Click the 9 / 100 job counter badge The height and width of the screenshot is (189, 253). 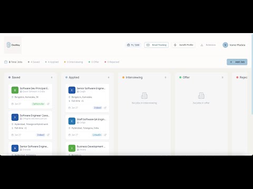133,45
